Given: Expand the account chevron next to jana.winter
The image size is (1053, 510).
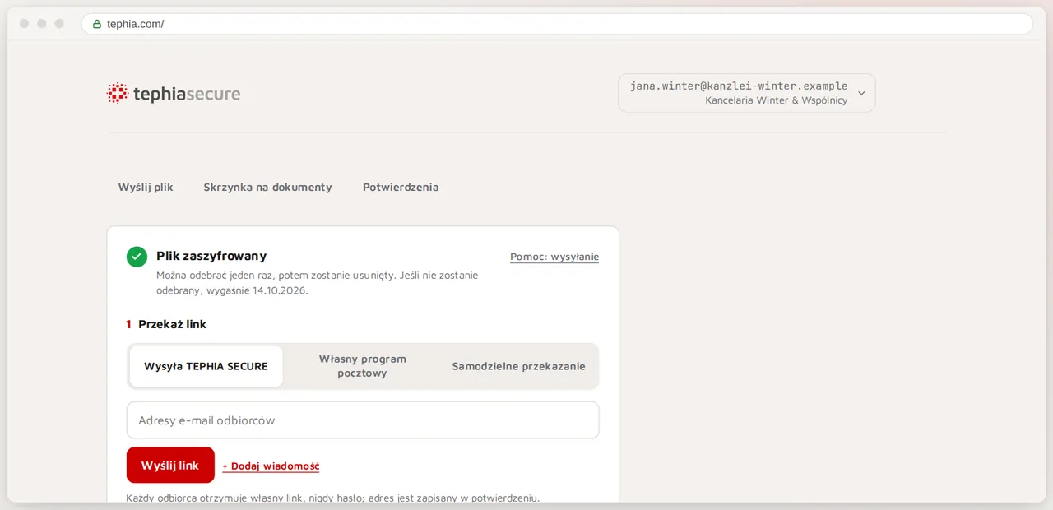Looking at the screenshot, I should 861,93.
